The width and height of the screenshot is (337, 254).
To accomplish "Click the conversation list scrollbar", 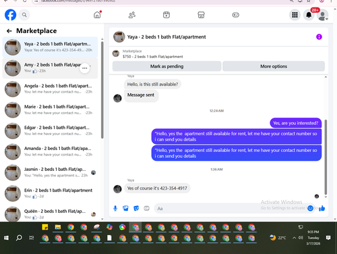I will tap(102, 90).
